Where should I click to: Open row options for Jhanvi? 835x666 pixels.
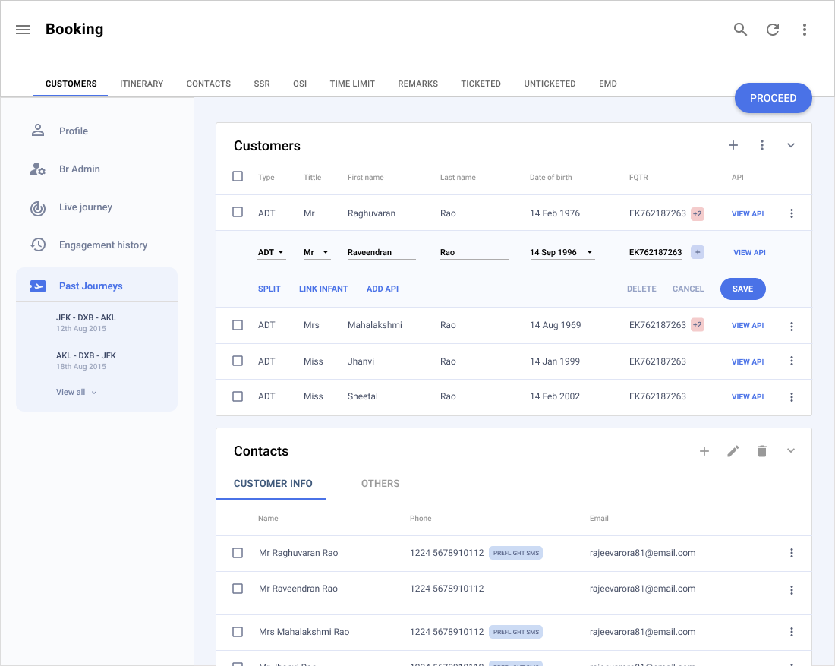(x=792, y=361)
